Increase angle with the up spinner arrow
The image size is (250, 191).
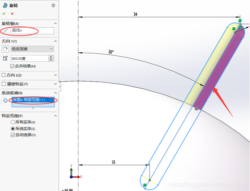51,57
